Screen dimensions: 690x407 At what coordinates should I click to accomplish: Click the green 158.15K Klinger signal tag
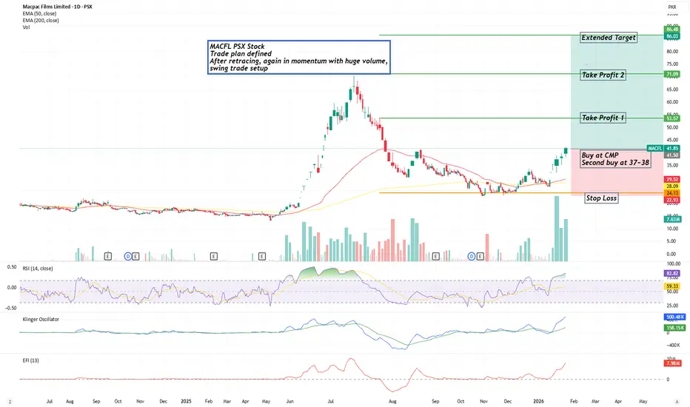[674, 328]
